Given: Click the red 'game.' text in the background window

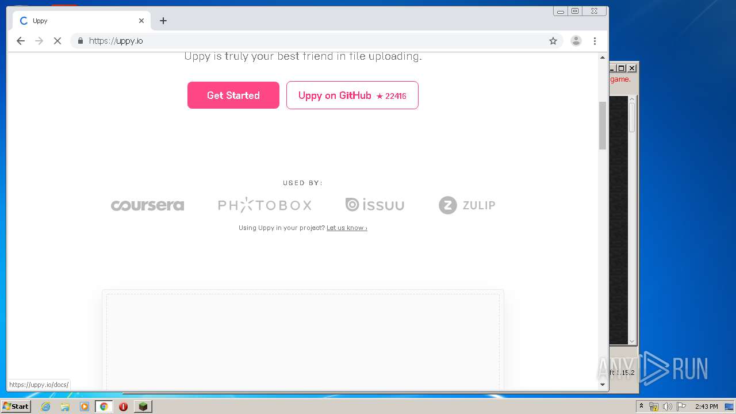Looking at the screenshot, I should coord(620,79).
